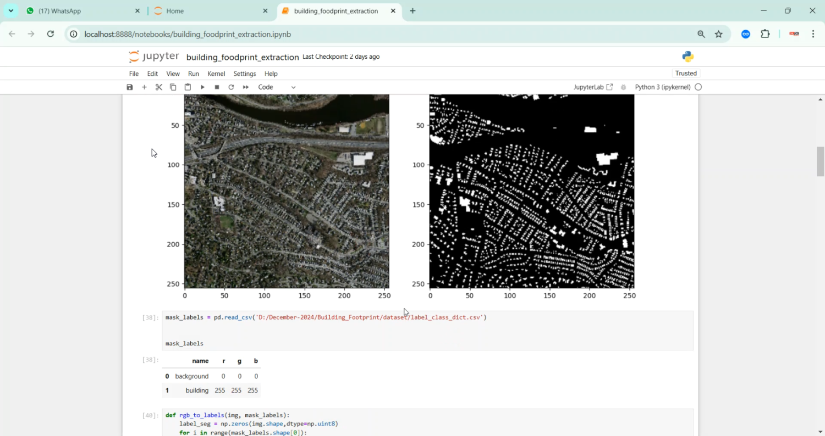Click the page's vertical scrollbar thumb
This screenshot has height=436, width=825.
(820, 161)
